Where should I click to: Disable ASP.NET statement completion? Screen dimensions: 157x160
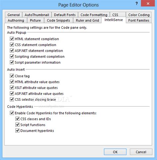click(12, 50)
